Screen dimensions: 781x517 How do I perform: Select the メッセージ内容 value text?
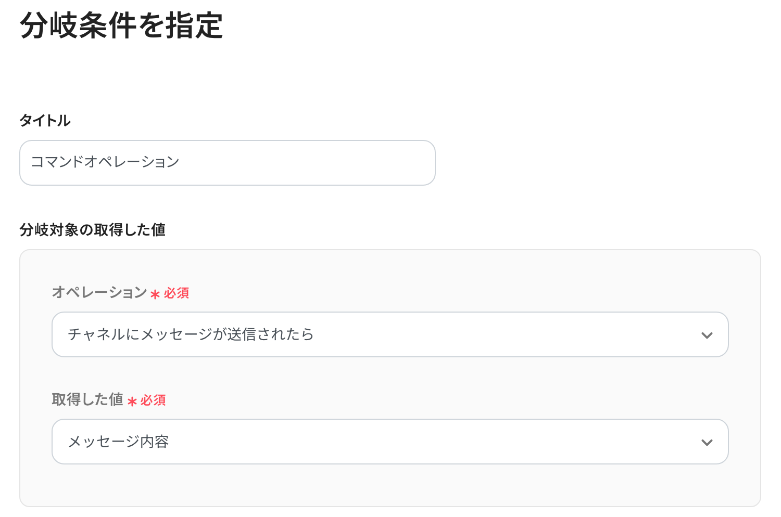click(x=118, y=442)
